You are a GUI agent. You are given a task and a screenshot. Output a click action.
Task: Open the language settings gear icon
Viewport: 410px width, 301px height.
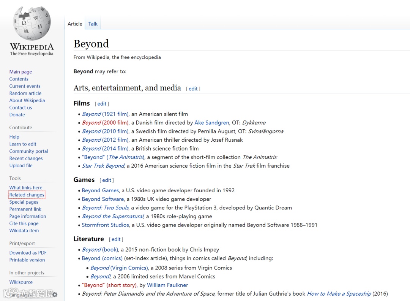click(55, 295)
